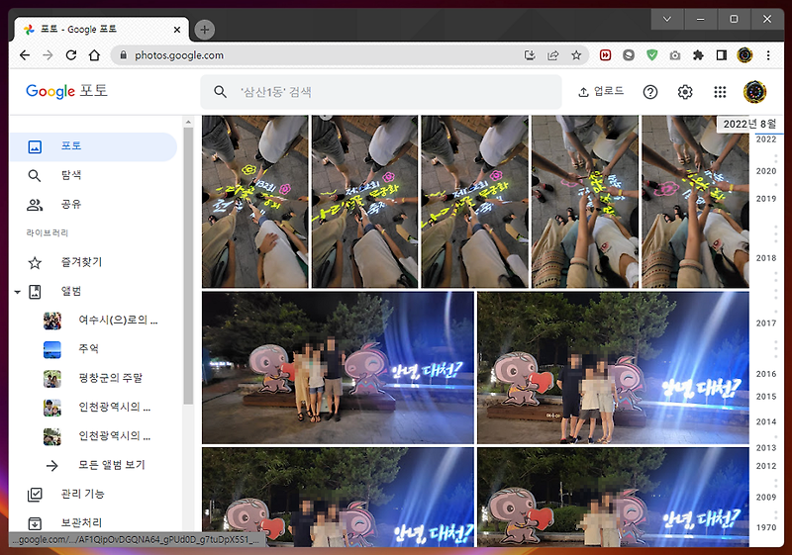
Task: Select 포토 in the sidebar
Action: click(x=93, y=146)
